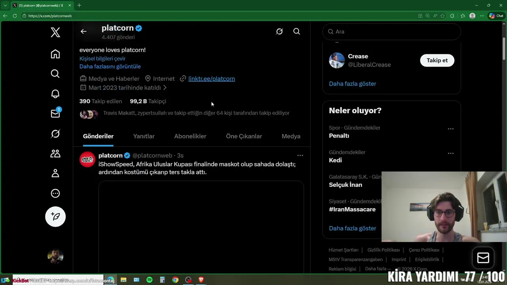507x285 pixels.
Task: Click the X logo in sidebar
Action: 55,32
